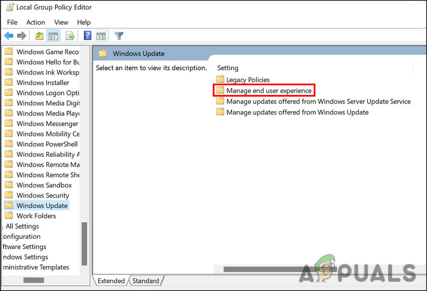The height and width of the screenshot is (291, 427).
Task: Click the Filter funnel icon
Action: pyautogui.click(x=119, y=36)
